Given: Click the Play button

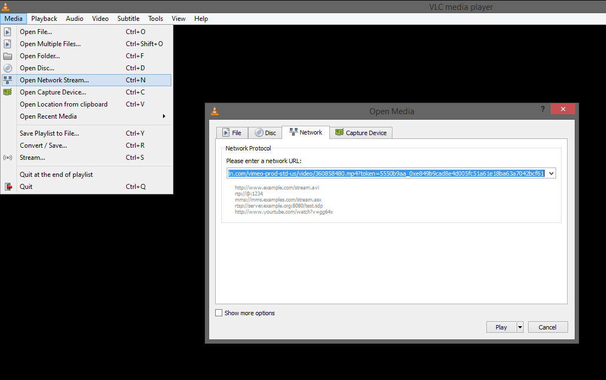Looking at the screenshot, I should click(x=501, y=327).
